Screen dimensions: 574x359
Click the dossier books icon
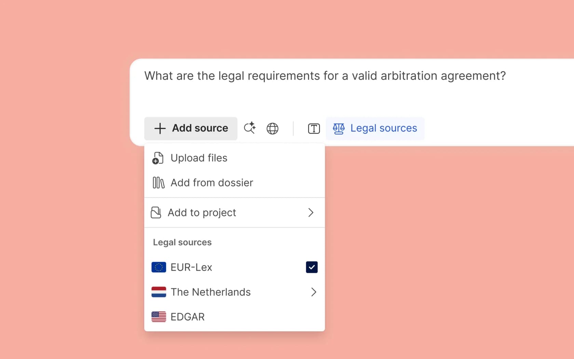pyautogui.click(x=158, y=183)
